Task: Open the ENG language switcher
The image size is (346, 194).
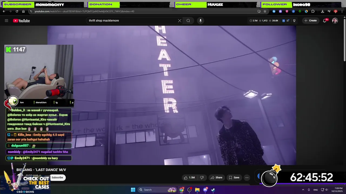Action: 316,190
